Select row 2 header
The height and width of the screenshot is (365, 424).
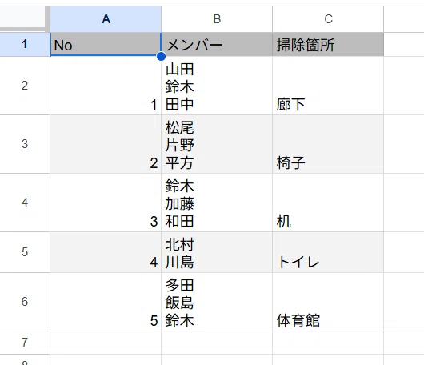tap(25, 86)
